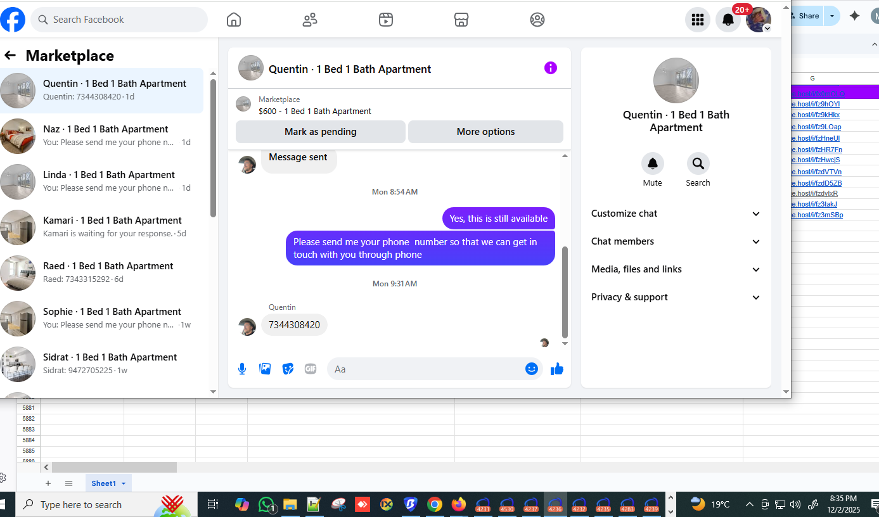Viewport: 879px width, 517px height.
Task: Open the fz9hOYI link in the spreadsheet
Action: click(816, 104)
